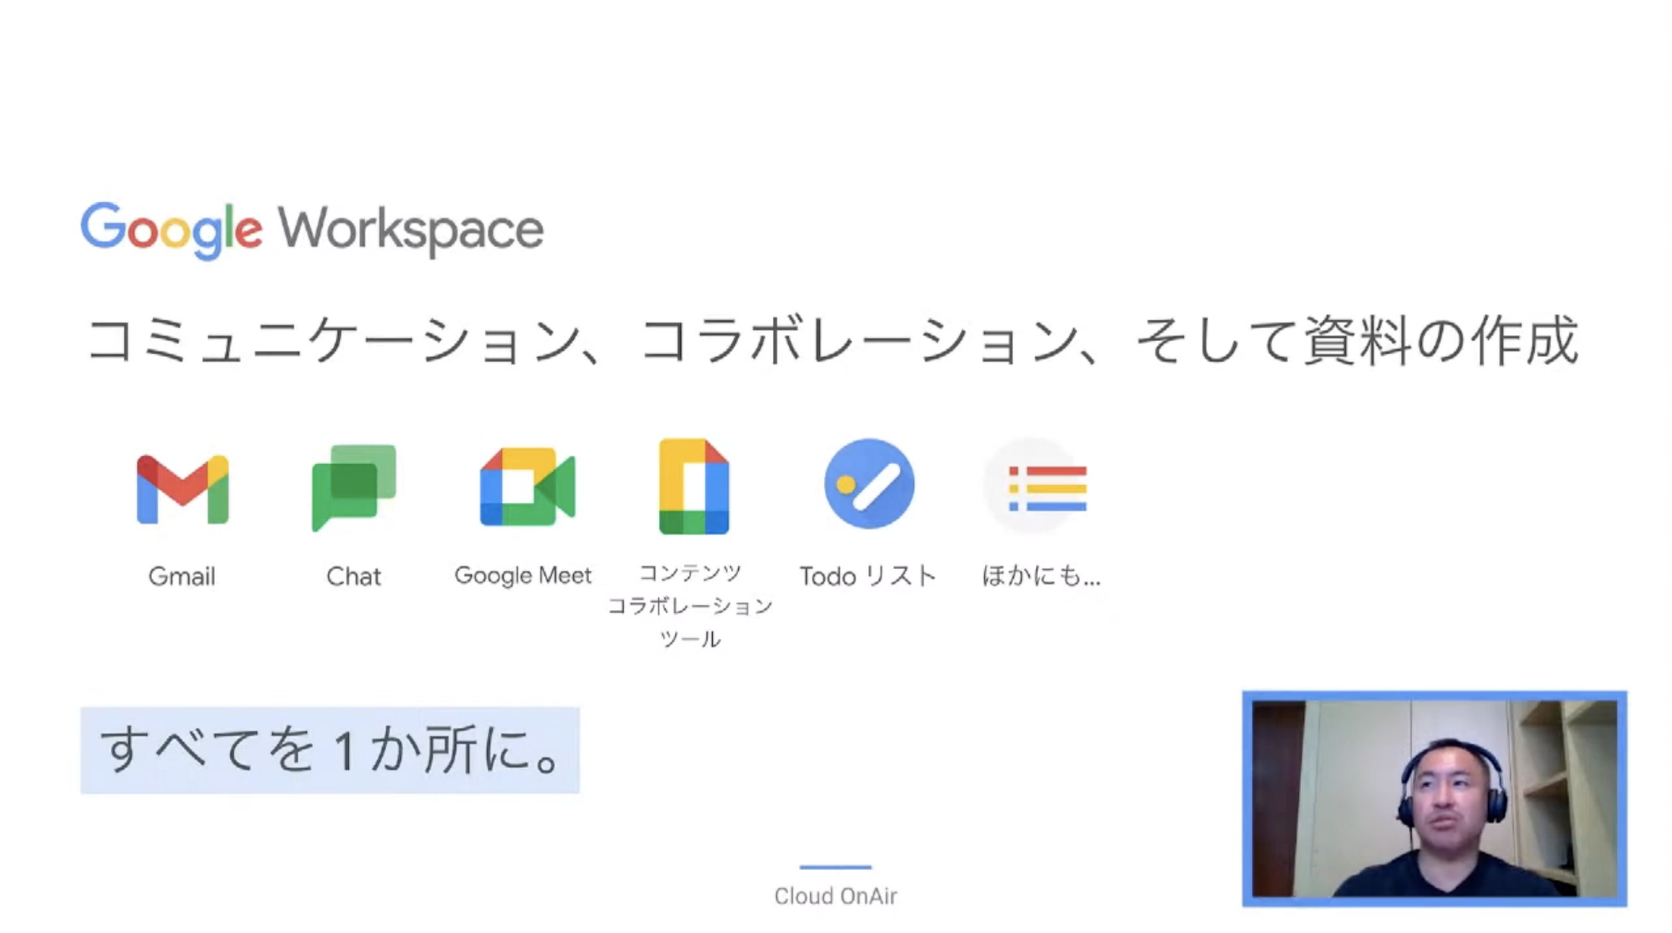
Task: Click the green Chat bubble icon
Action: [354, 487]
